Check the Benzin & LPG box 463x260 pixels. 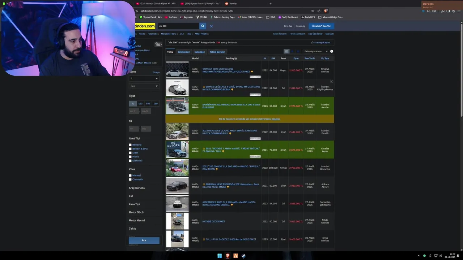pyautogui.click(x=130, y=149)
